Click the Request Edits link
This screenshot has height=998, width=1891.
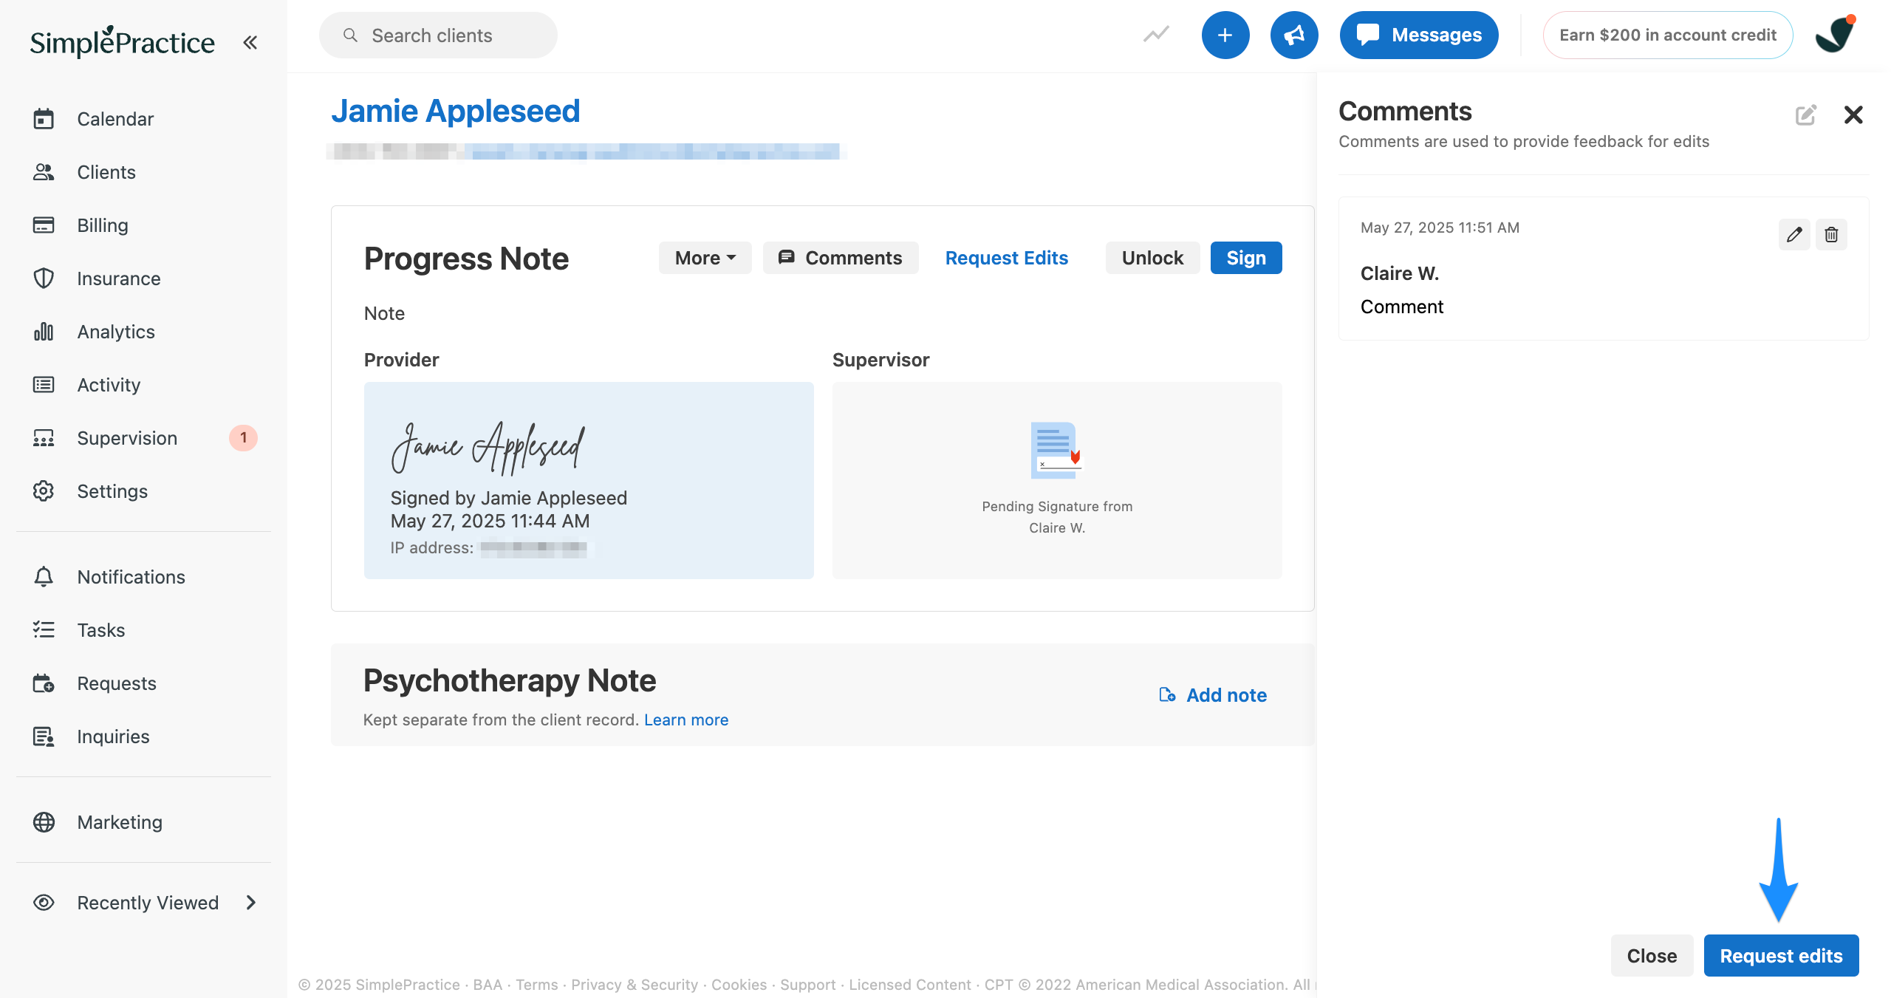(x=1007, y=258)
